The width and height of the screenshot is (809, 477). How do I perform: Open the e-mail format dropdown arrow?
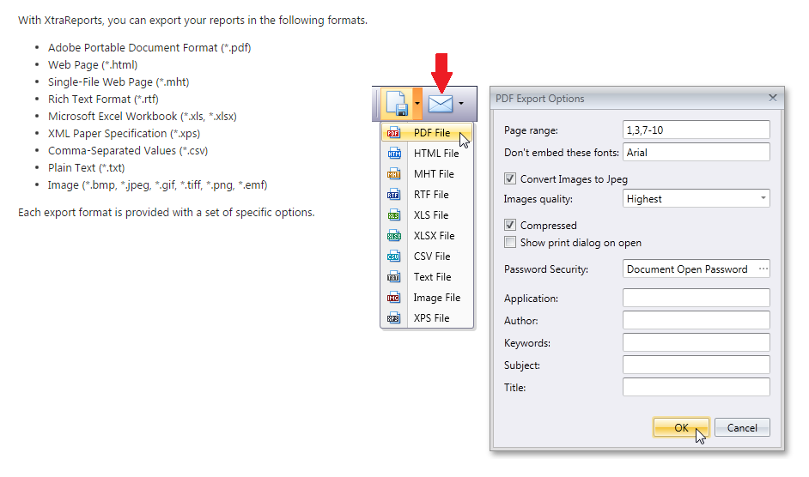click(x=461, y=104)
